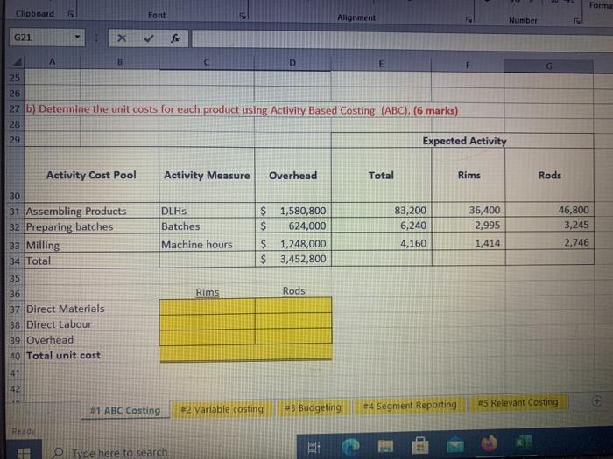Click the Rods Total unit cost cell
Screen dimensions: 613x459
tap(293, 351)
